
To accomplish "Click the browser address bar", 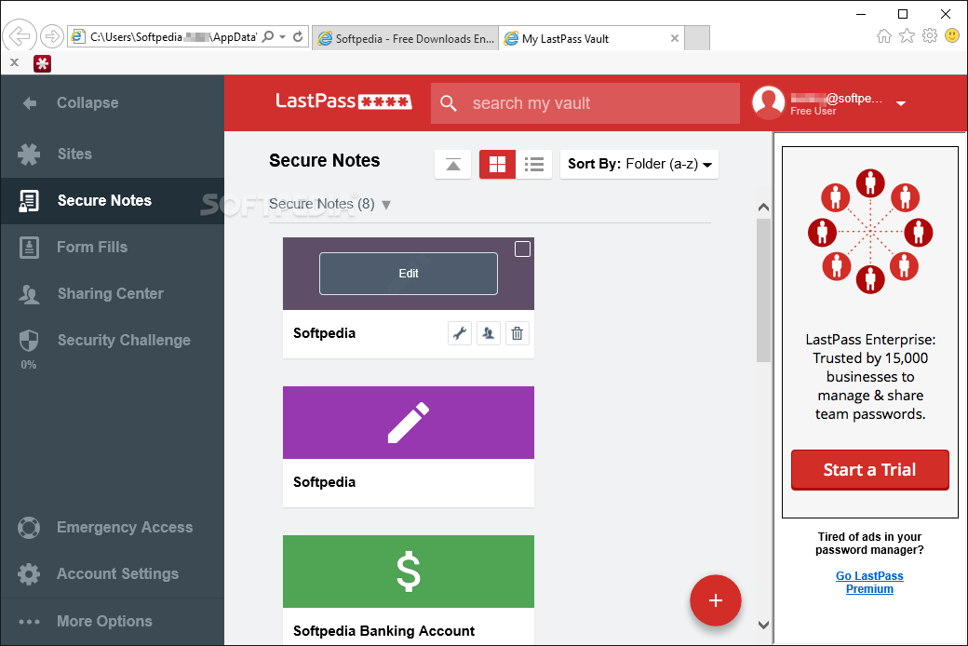I will coord(173,37).
